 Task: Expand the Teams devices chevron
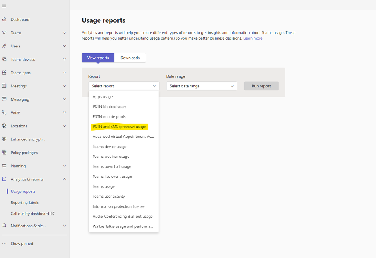pyautogui.click(x=64, y=59)
